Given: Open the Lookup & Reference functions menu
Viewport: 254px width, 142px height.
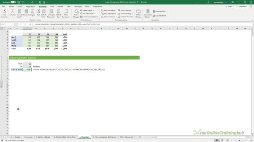Looking at the screenshot, I should pyautogui.click(x=51, y=13).
